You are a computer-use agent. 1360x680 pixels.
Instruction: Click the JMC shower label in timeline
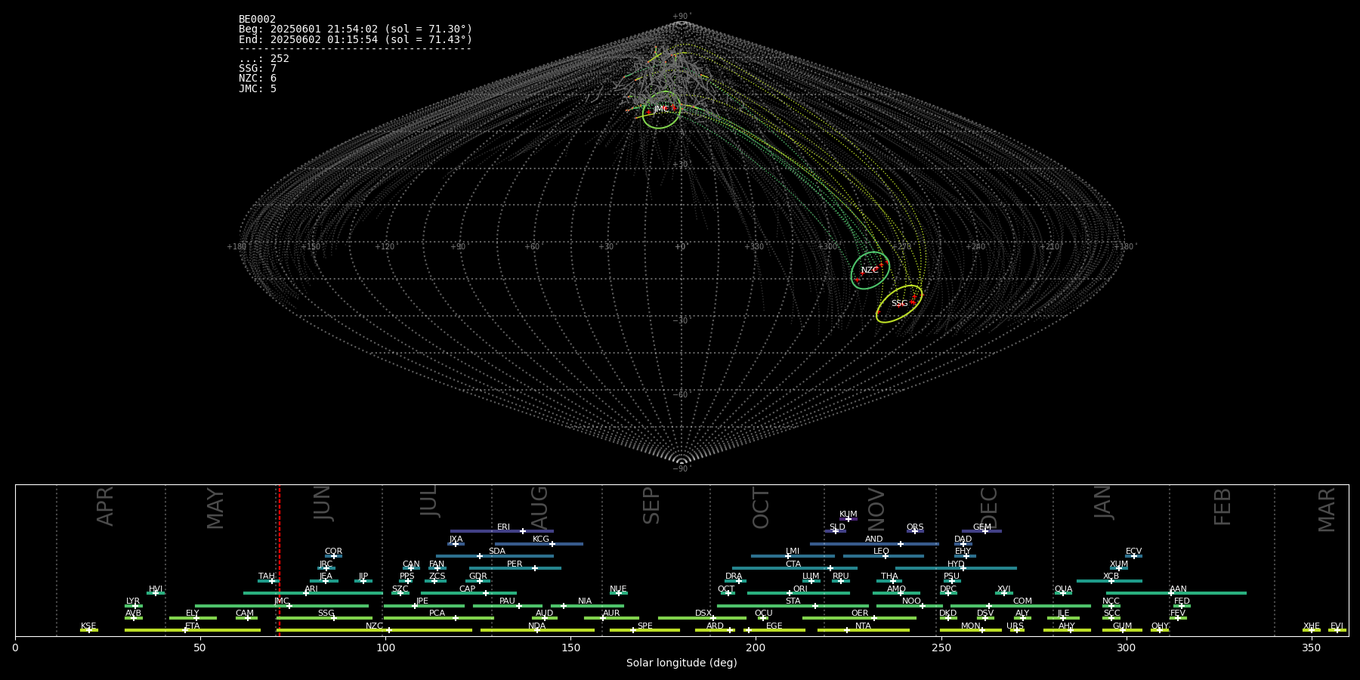coord(281,601)
